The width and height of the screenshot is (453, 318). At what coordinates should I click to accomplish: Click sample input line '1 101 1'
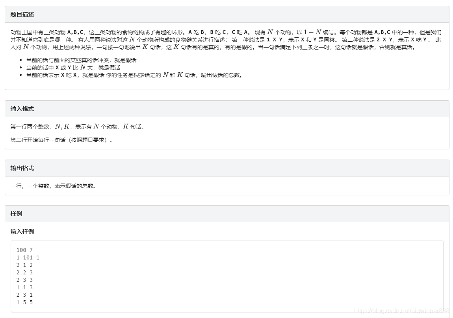(x=28, y=257)
